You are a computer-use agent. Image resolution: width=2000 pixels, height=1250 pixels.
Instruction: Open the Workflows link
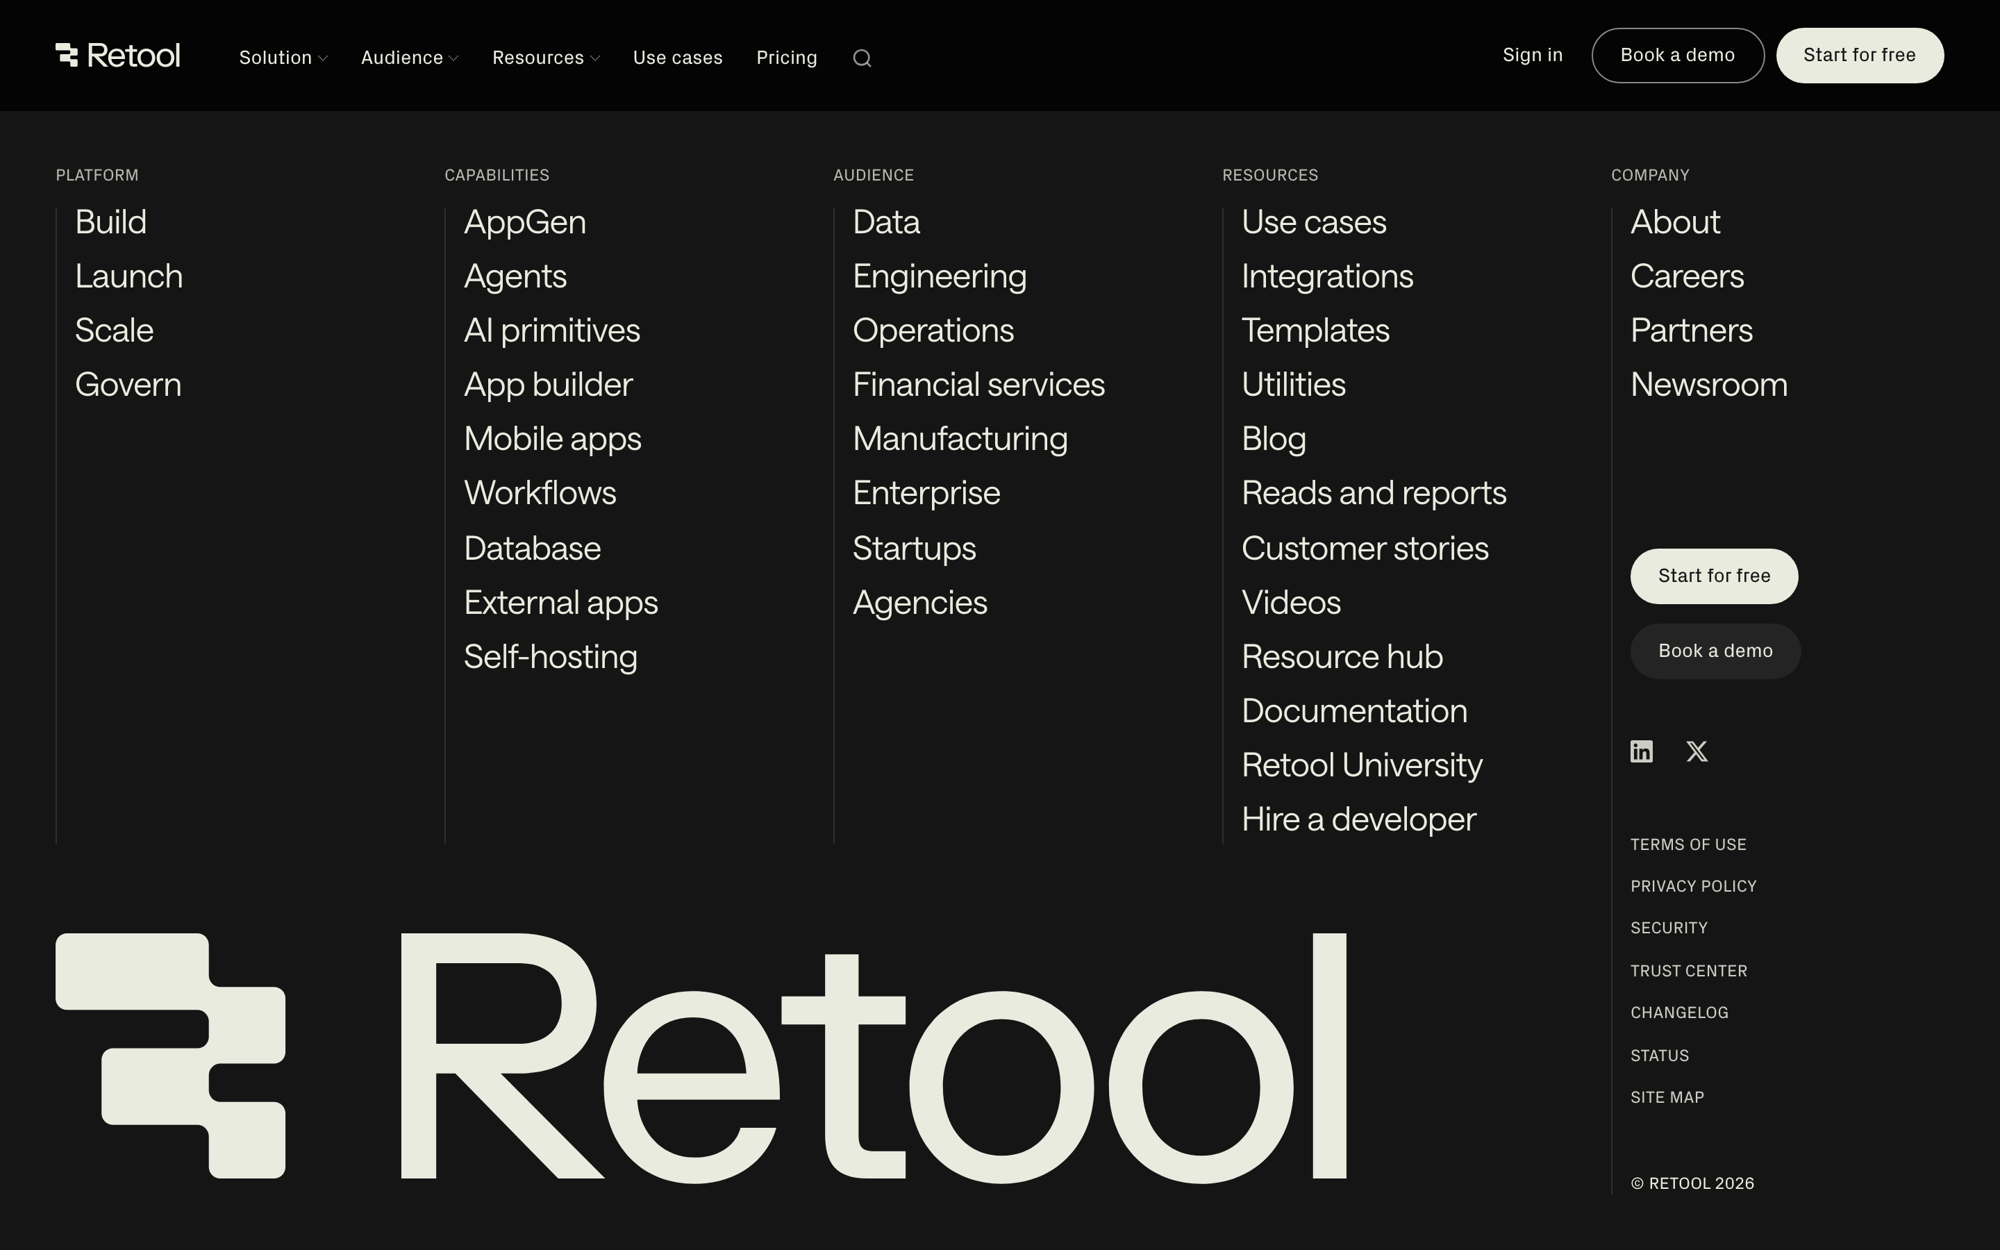click(540, 493)
